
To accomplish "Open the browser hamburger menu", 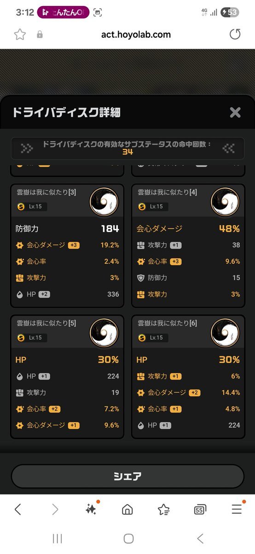I will pyautogui.click(x=237, y=509).
